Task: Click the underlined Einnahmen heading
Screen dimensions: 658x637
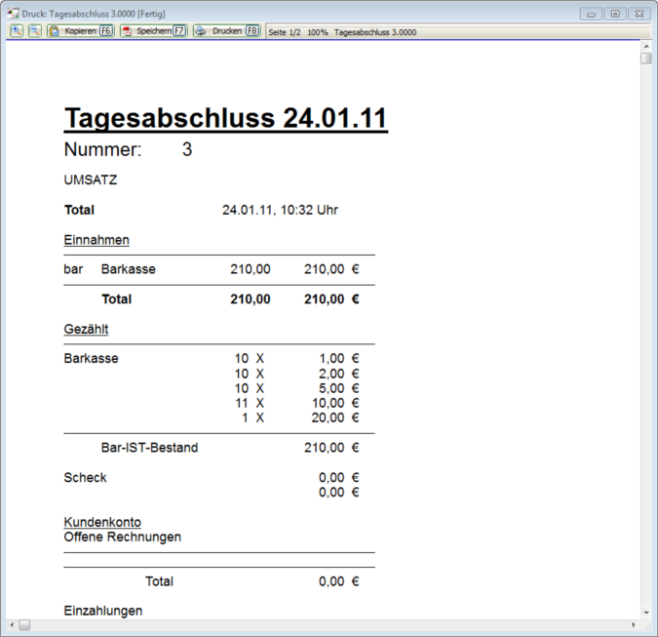Action: tap(97, 240)
